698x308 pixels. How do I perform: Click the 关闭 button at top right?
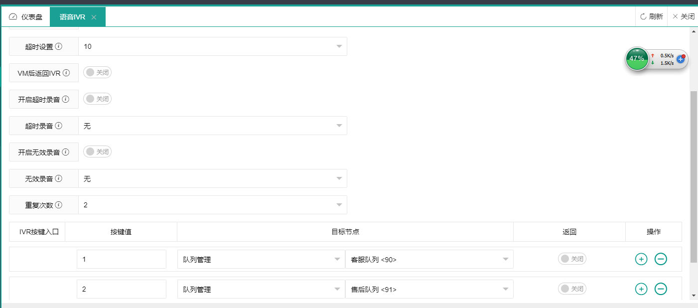coord(683,15)
